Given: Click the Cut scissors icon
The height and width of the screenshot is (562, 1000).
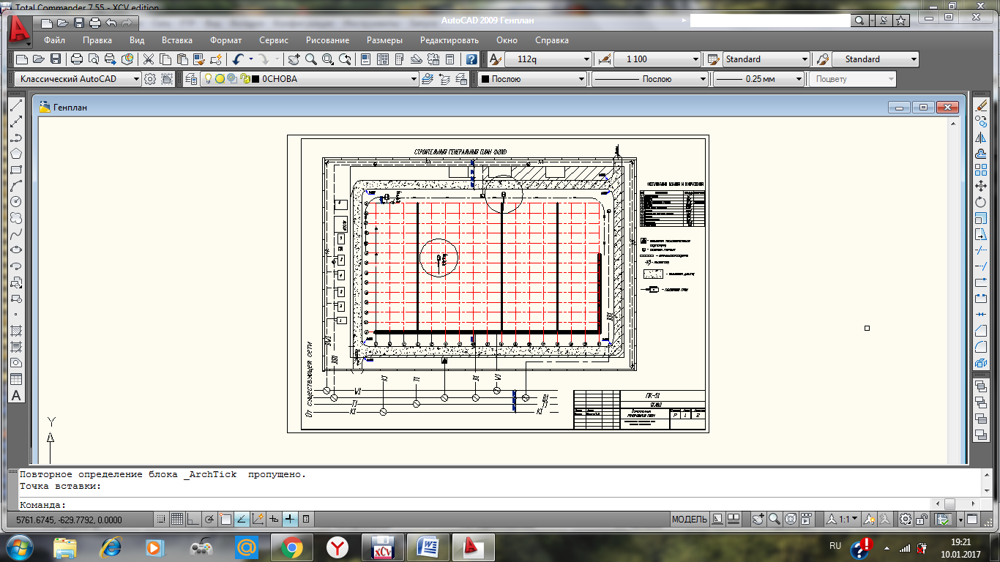Looking at the screenshot, I should (x=149, y=59).
